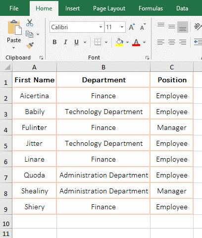Click the Select All corner triangle
202x238 pixels.
7,67
